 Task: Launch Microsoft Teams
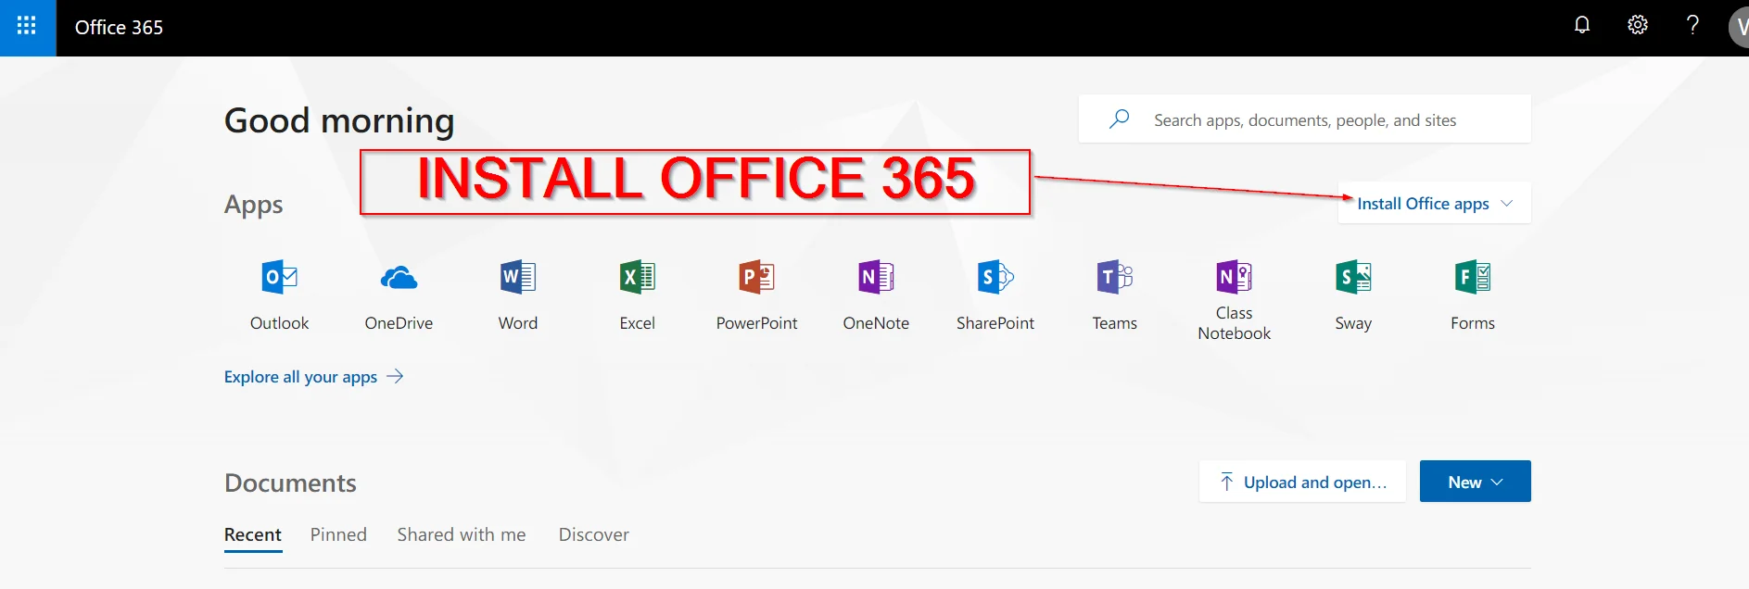click(x=1114, y=295)
